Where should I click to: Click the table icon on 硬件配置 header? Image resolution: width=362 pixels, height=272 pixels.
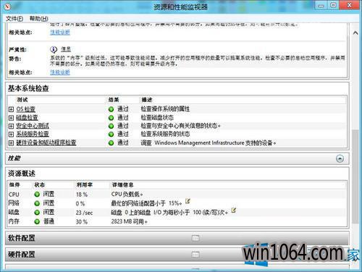[x=195, y=255]
